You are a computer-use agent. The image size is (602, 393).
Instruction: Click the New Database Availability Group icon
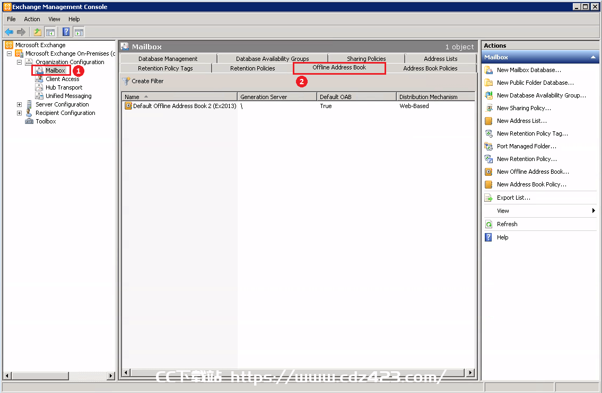coord(488,95)
